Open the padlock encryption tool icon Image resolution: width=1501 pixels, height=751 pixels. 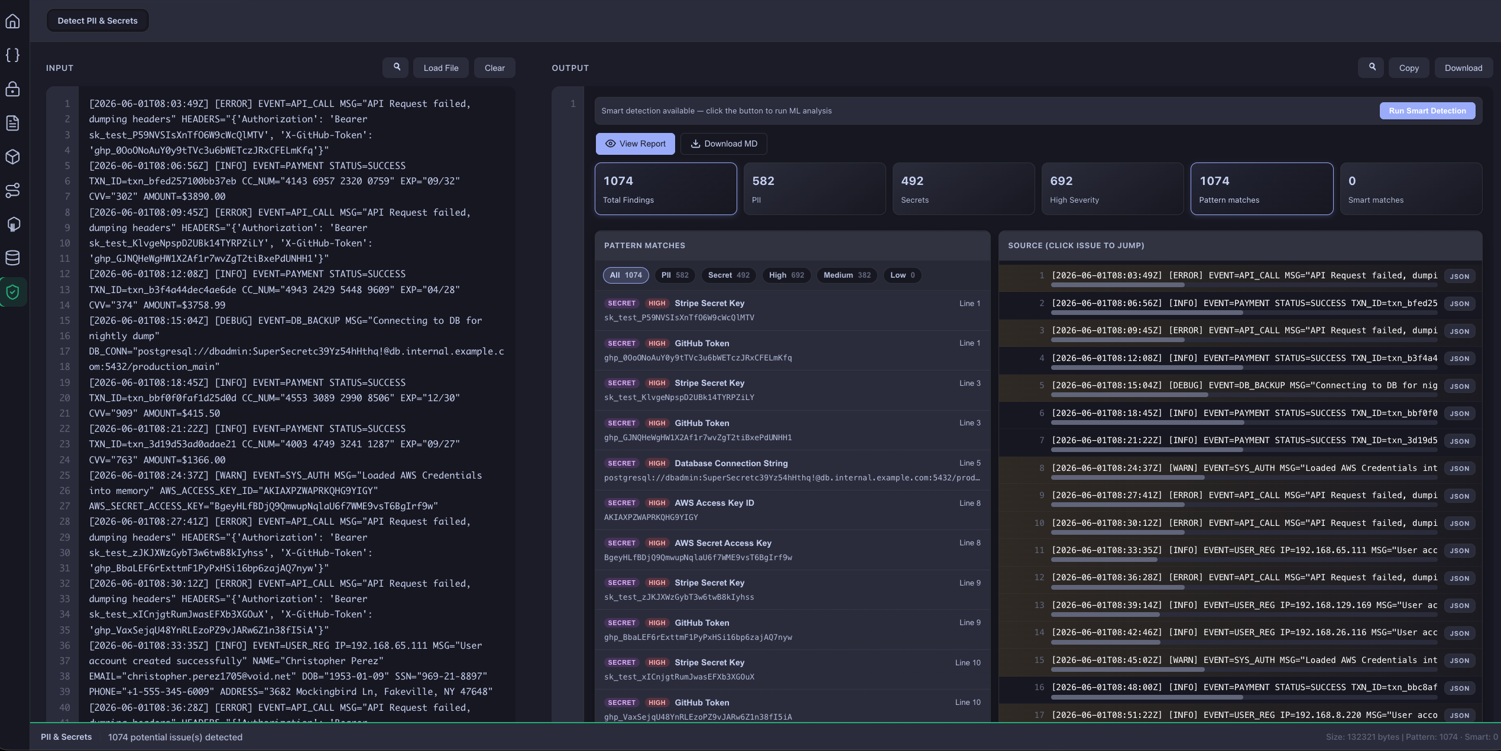click(13, 89)
